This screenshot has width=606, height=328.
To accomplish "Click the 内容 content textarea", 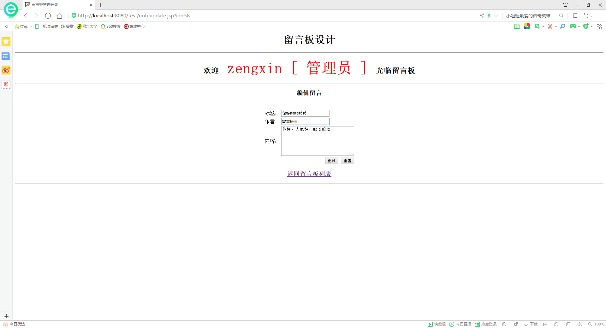I will [x=318, y=141].
